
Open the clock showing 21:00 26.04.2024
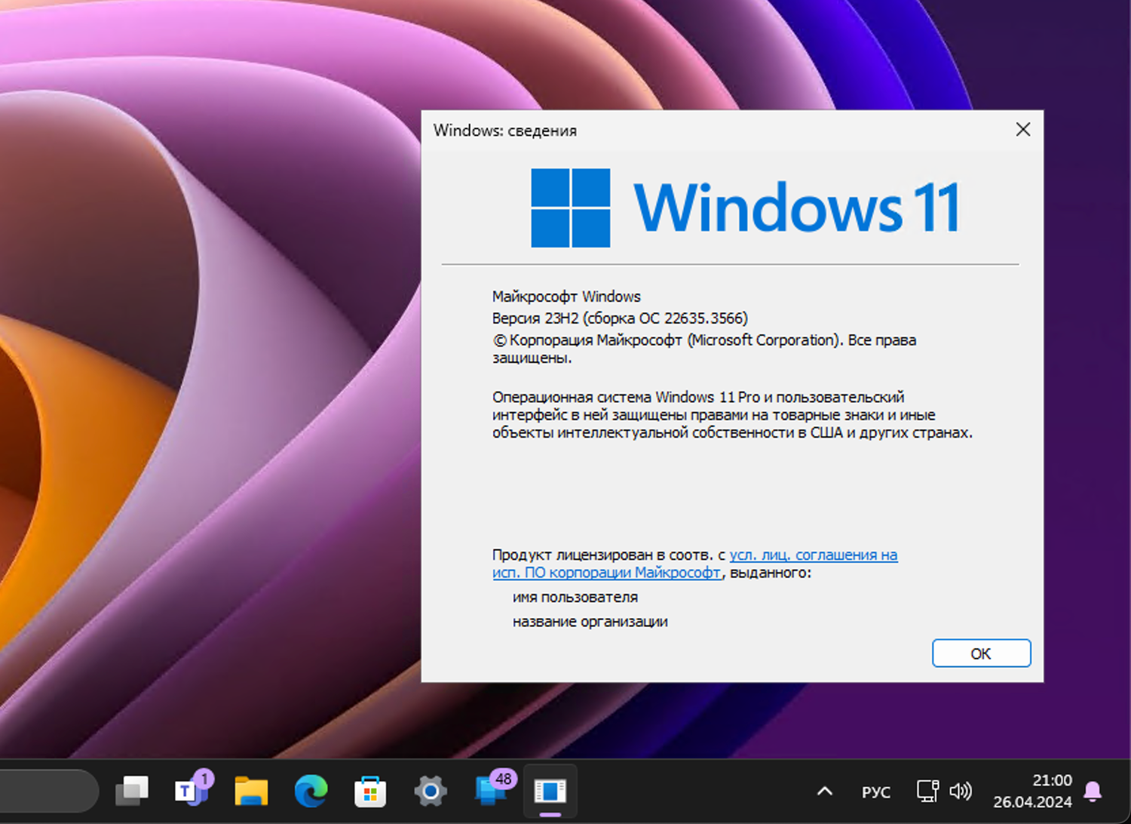coord(1032,791)
